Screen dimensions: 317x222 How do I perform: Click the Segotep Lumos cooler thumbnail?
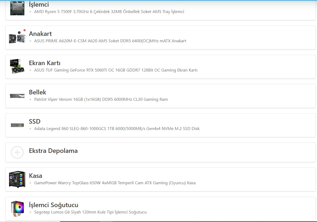[17, 209]
